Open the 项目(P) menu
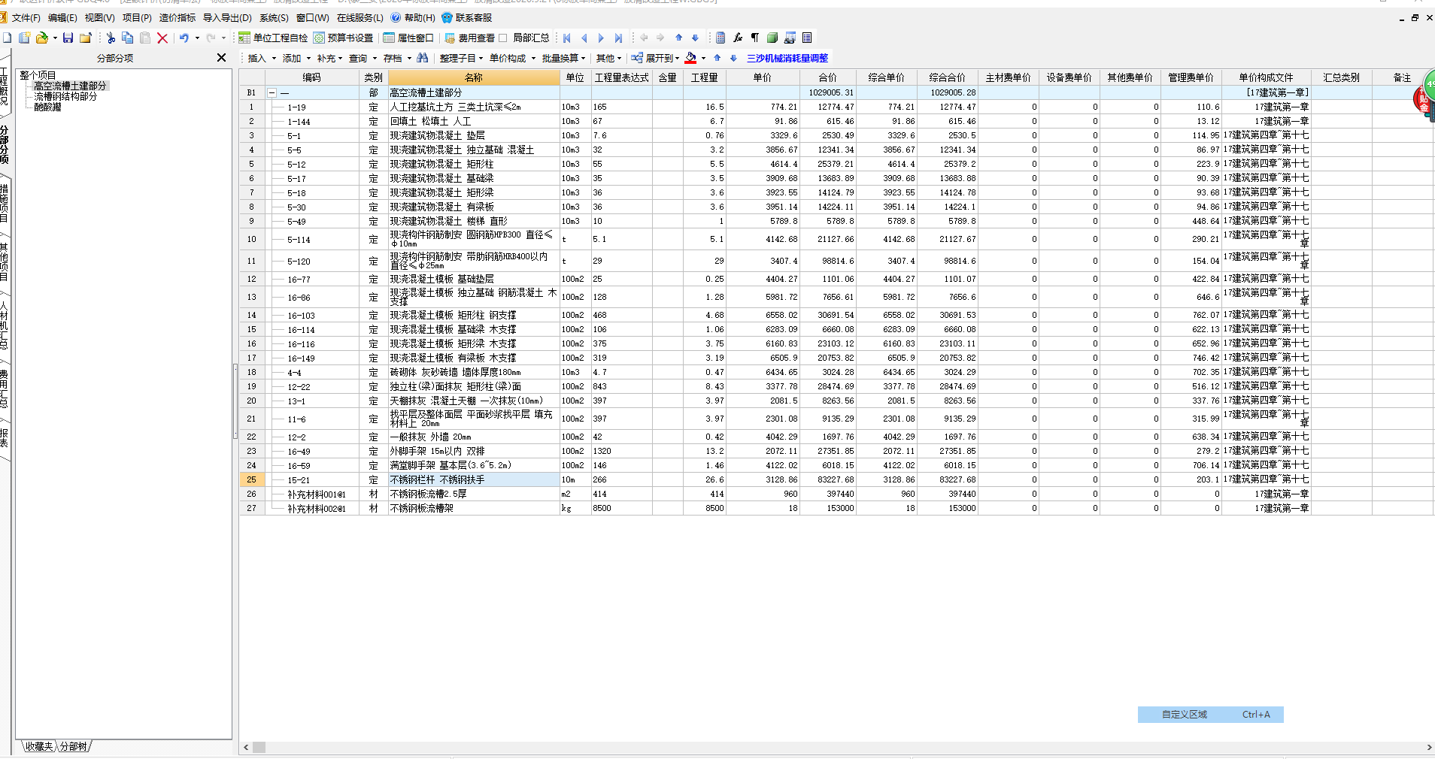 pos(137,17)
